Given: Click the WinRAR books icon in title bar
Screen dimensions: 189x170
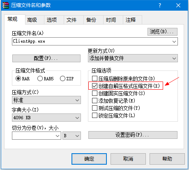Looking at the screenshot, I should point(6,5).
